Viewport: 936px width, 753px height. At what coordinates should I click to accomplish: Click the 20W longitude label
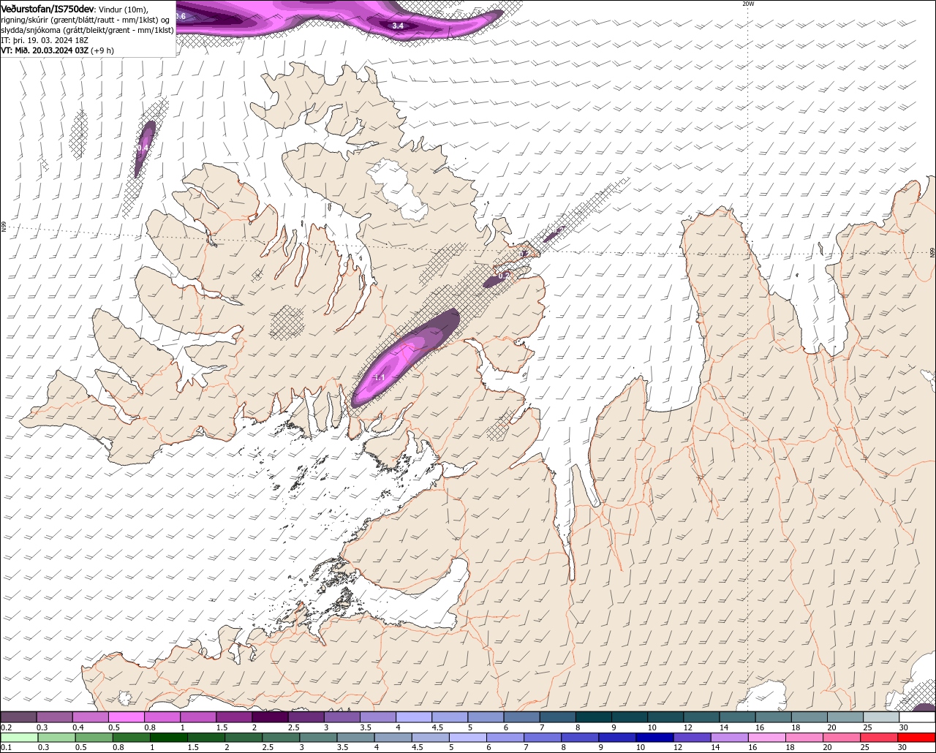point(747,4)
